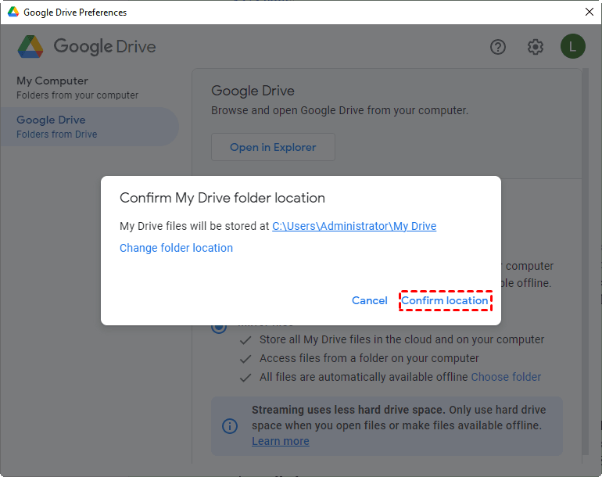Select the Mirror files radio button
The image size is (602, 477).
220,327
